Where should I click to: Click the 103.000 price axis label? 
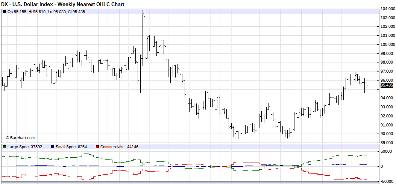point(388,18)
